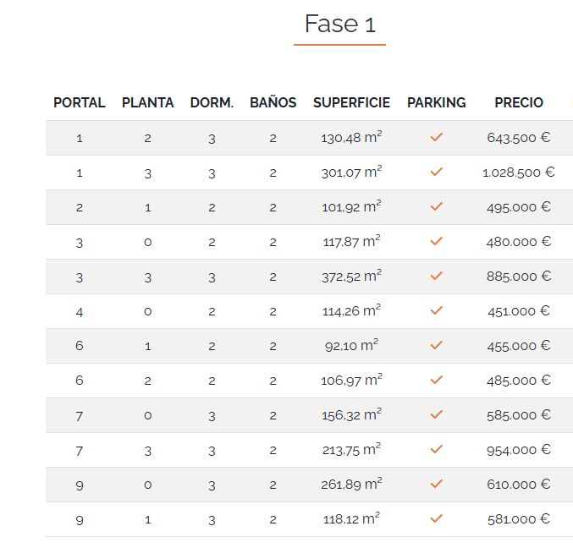Click parking checkmark in the 480.000 € row
The height and width of the screenshot is (548, 573).
437,241
